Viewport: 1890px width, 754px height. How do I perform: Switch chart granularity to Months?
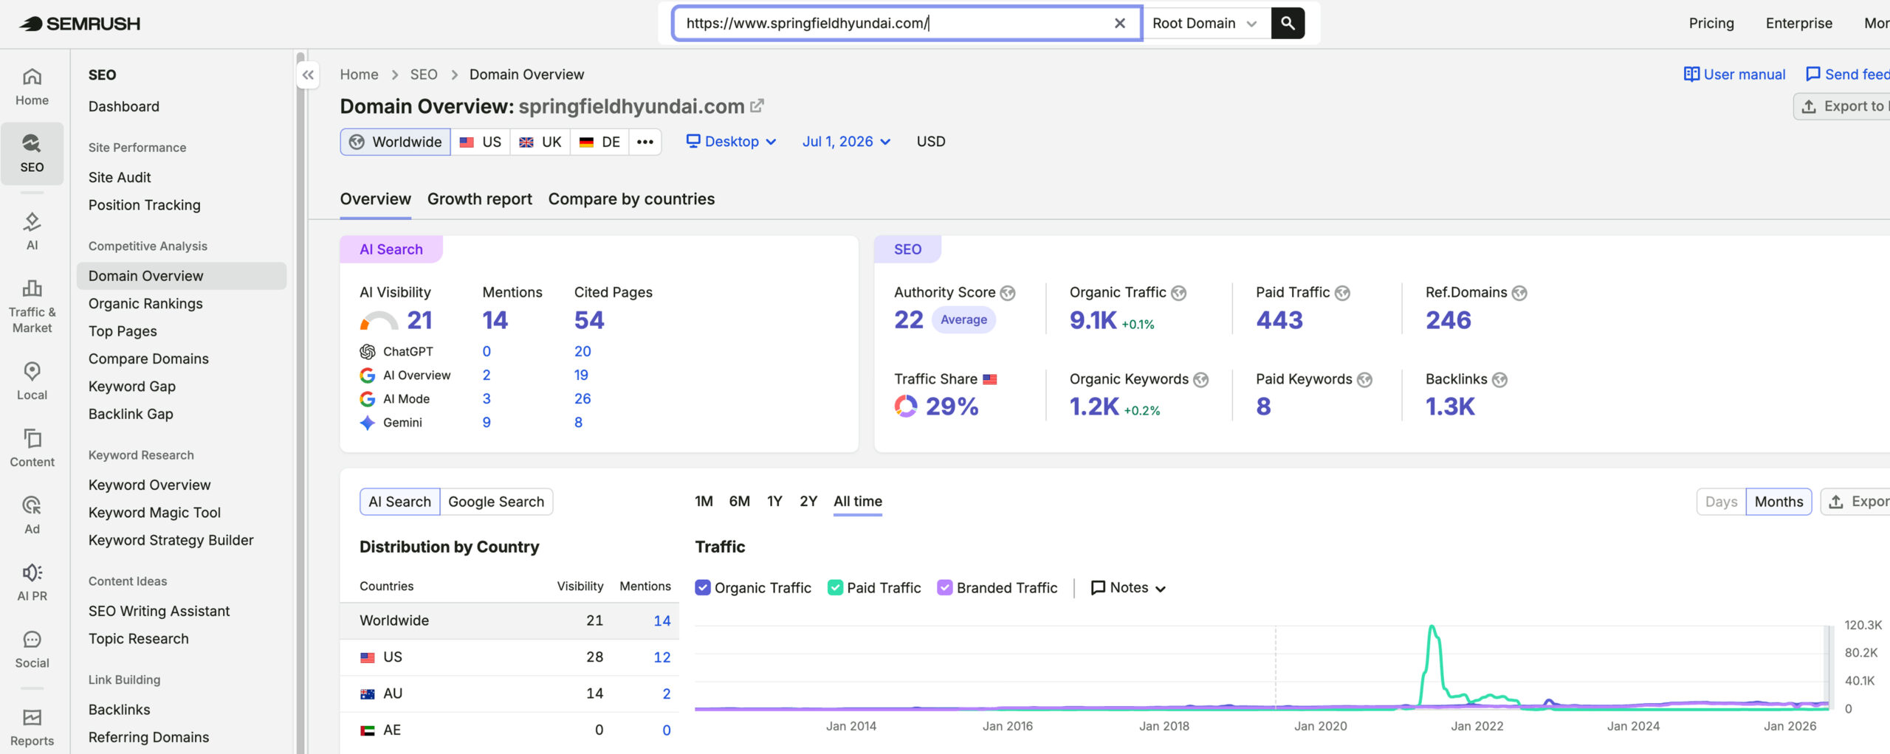click(x=1779, y=502)
